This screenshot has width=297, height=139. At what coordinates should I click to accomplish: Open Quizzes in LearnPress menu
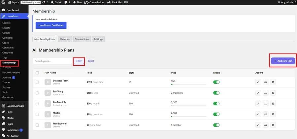[6, 33]
